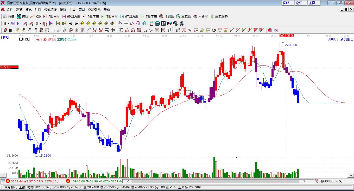Select the candlestick chart style icon
The image size is (354, 191).
click(x=37, y=23)
